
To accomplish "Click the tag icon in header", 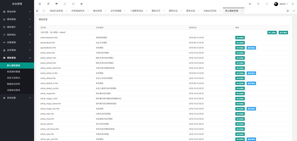I will point(258,4).
